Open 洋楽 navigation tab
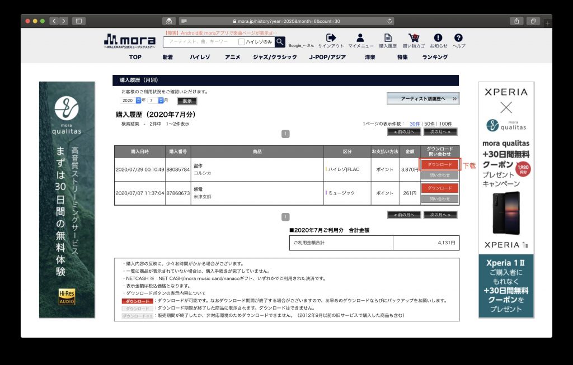 click(x=370, y=57)
